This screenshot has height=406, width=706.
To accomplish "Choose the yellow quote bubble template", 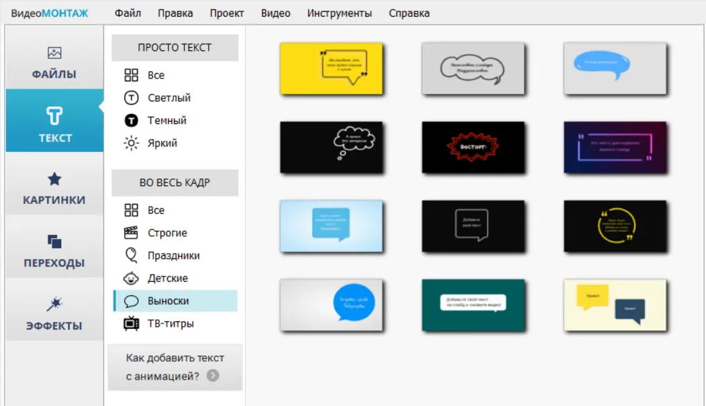I will pyautogui.click(x=331, y=68).
